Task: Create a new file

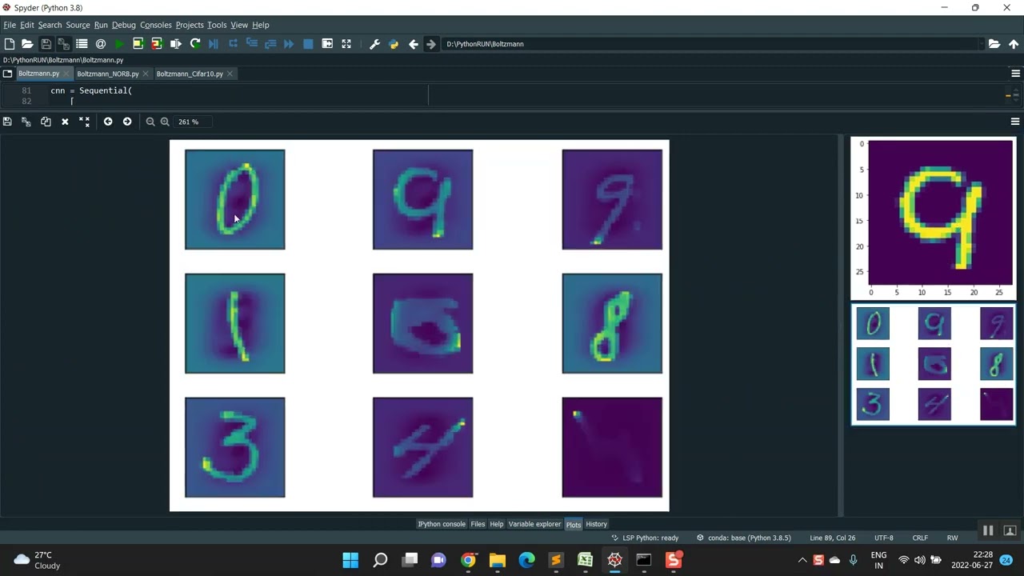Action: point(9,44)
